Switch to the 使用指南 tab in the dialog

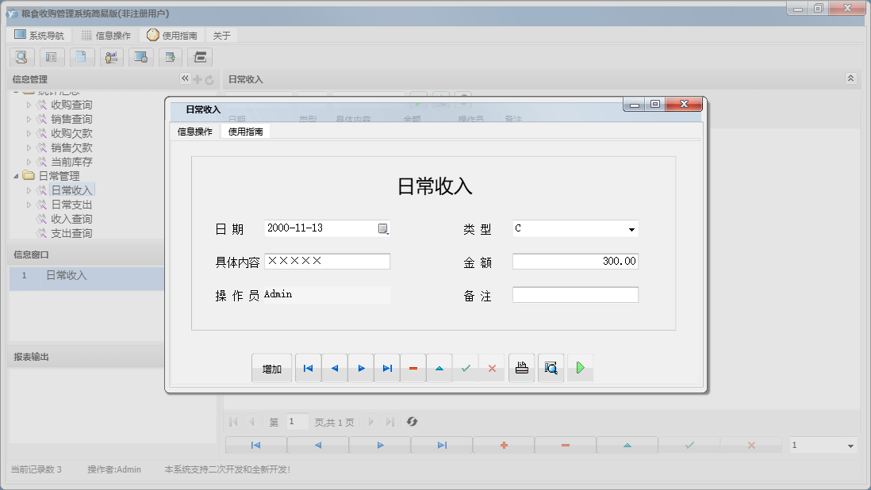[245, 131]
